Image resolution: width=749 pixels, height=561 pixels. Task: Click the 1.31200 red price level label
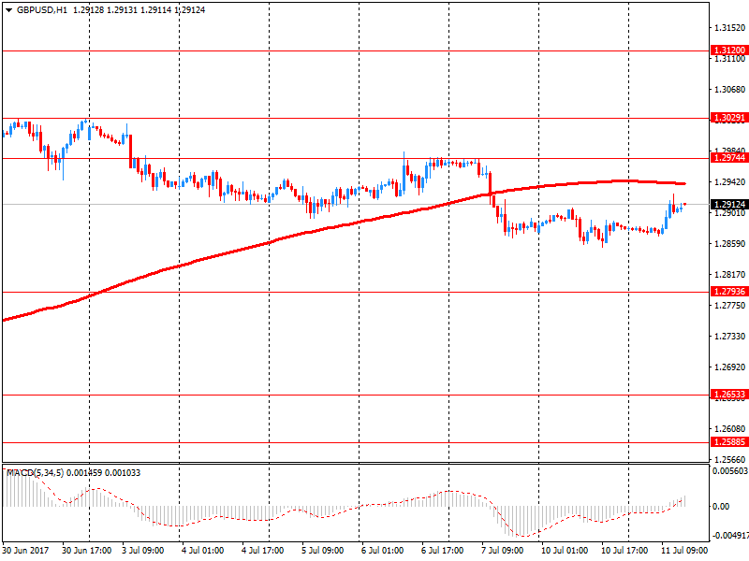[729, 50]
